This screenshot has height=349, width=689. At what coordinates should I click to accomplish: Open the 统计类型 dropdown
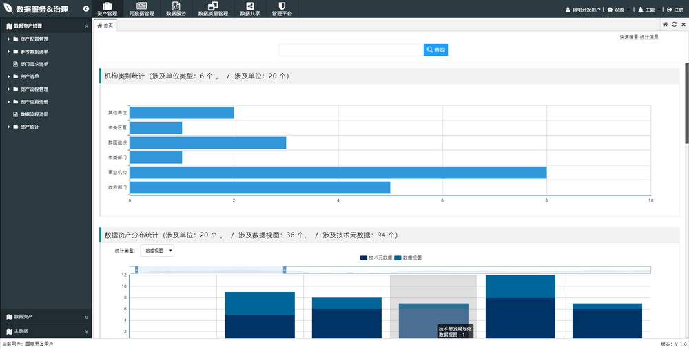coord(157,251)
